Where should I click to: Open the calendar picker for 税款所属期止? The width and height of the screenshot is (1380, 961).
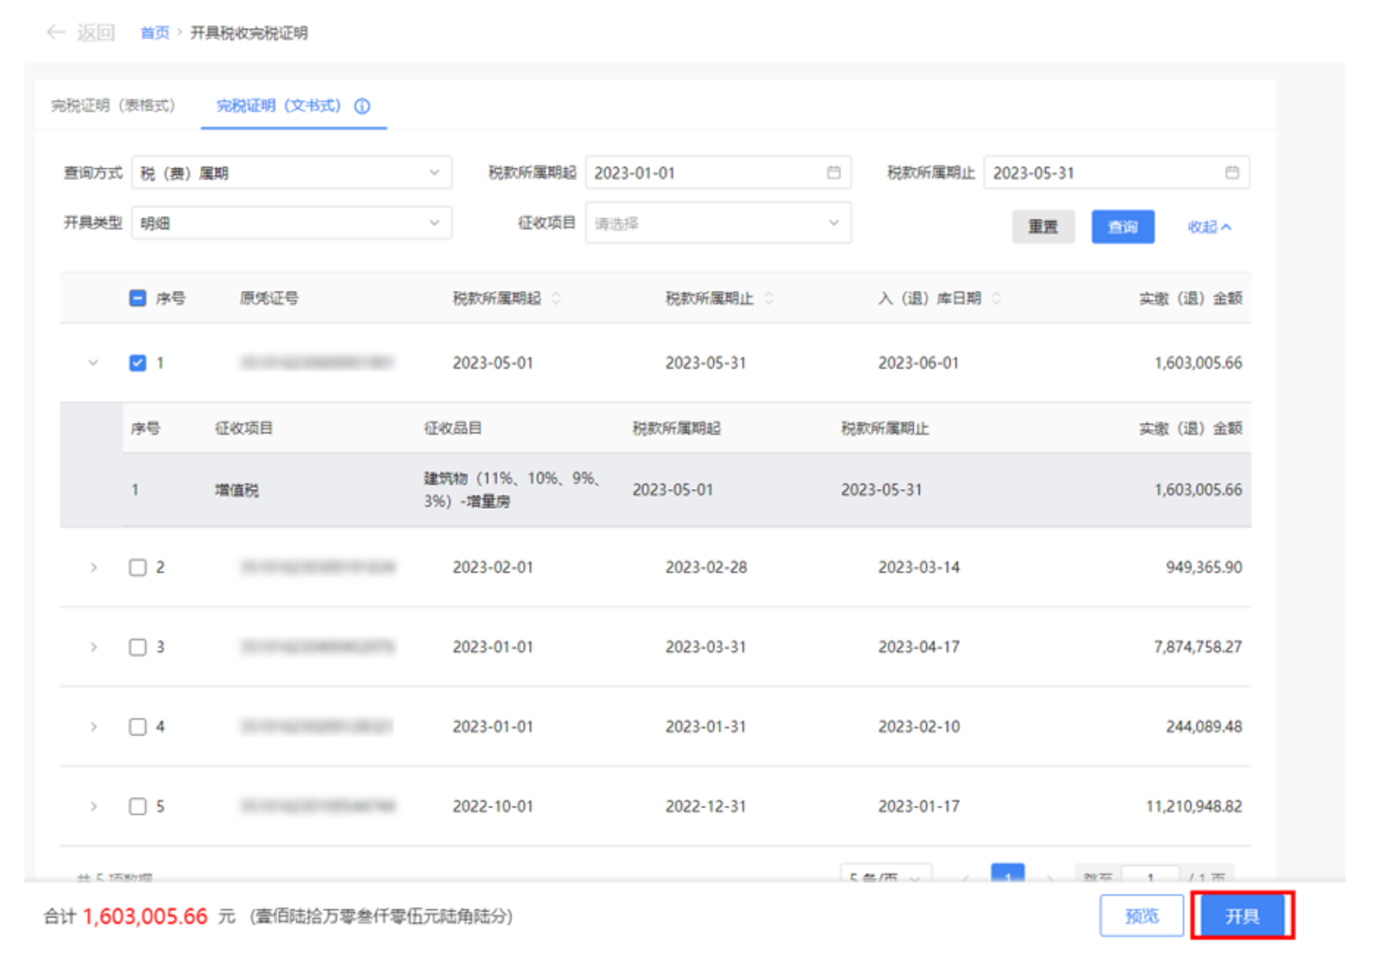(x=1232, y=172)
